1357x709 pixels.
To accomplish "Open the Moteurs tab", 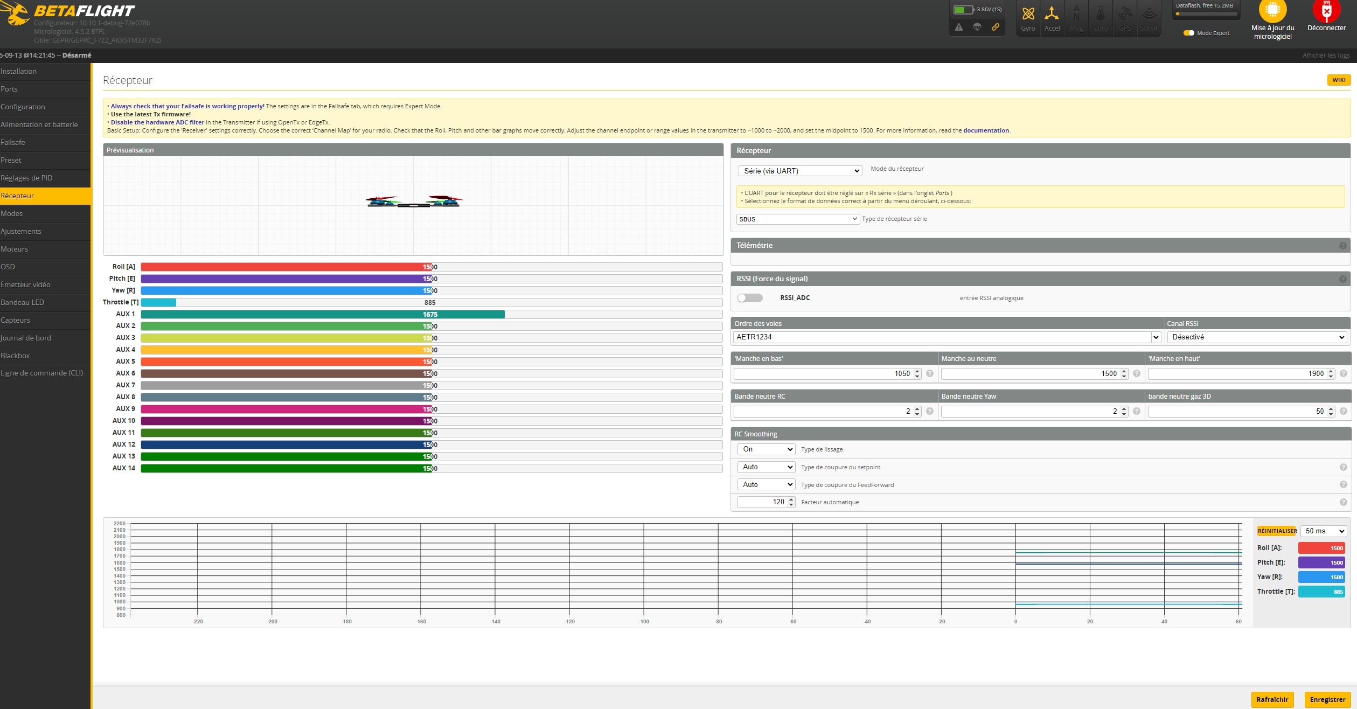I will 15,249.
